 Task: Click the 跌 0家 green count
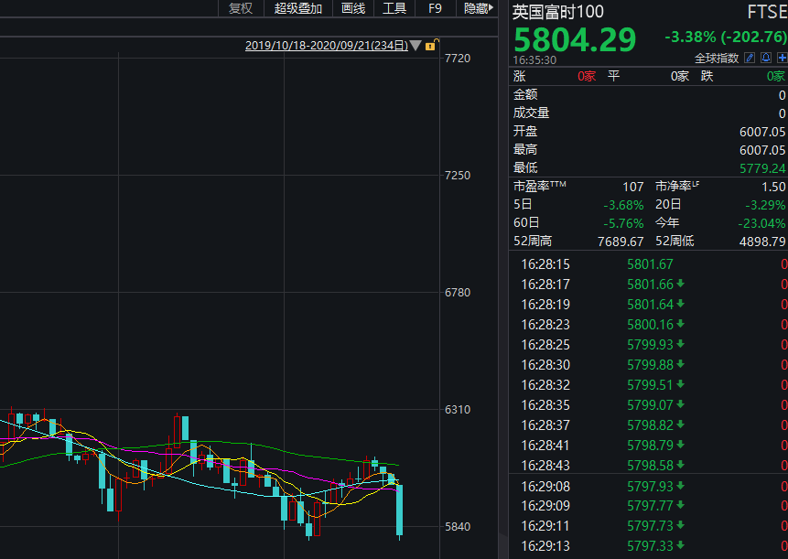[x=775, y=76]
